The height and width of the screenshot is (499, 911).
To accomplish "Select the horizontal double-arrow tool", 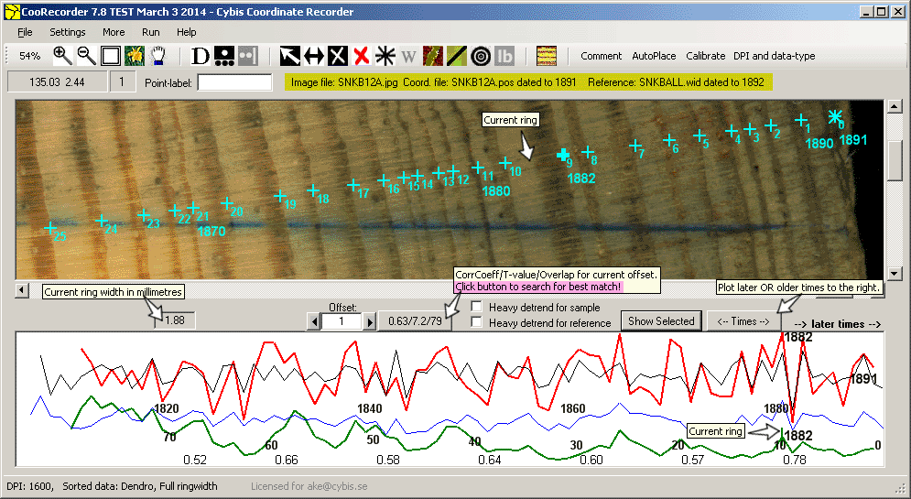I will coord(314,56).
